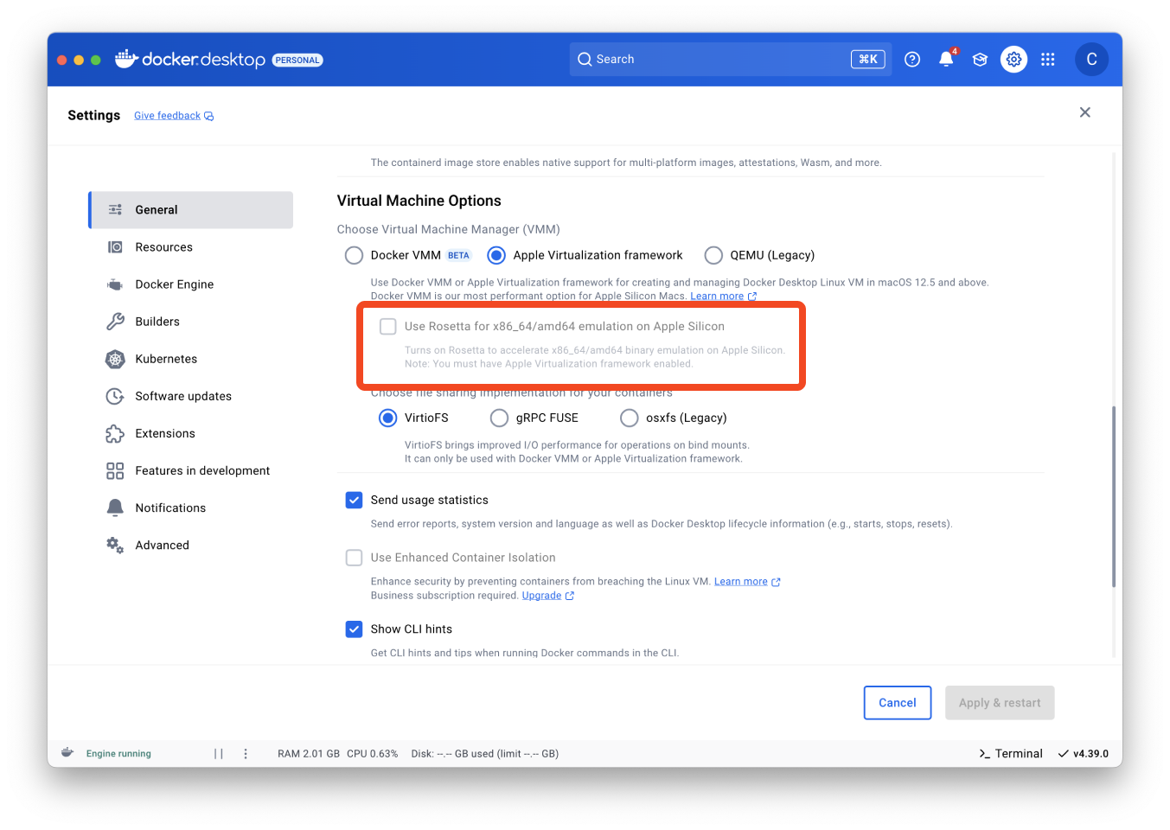Open the Resources settings section
This screenshot has width=1170, height=830.
[190, 247]
